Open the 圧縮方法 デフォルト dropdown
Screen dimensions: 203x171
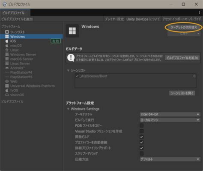[x=170, y=159]
